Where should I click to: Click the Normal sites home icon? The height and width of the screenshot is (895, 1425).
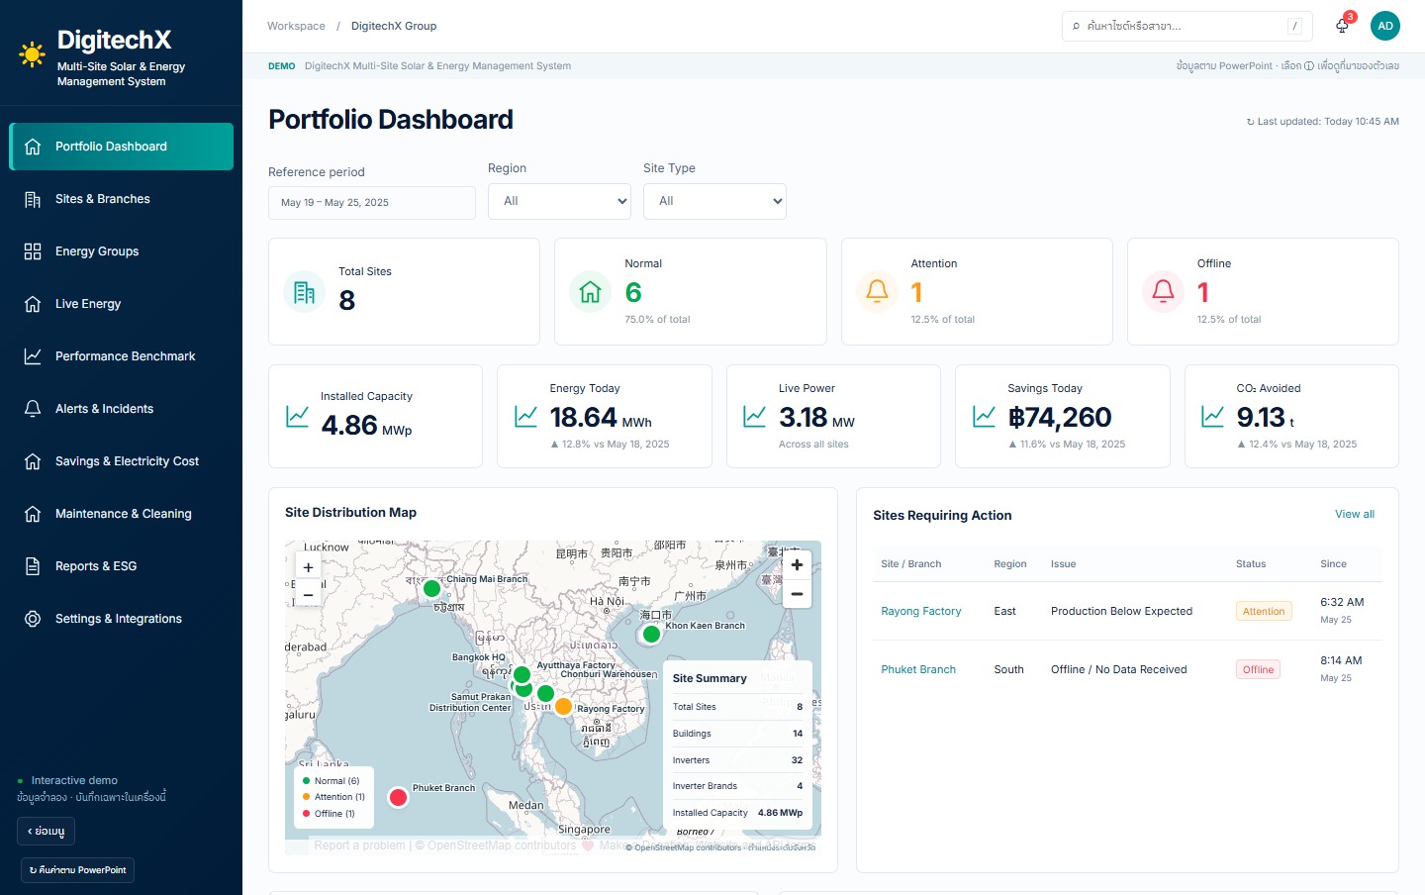pyautogui.click(x=590, y=291)
